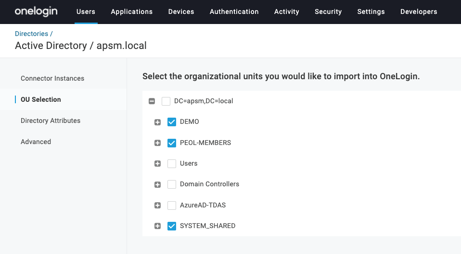
Task: Uncheck the DEMO checkbox
Action: click(x=172, y=122)
